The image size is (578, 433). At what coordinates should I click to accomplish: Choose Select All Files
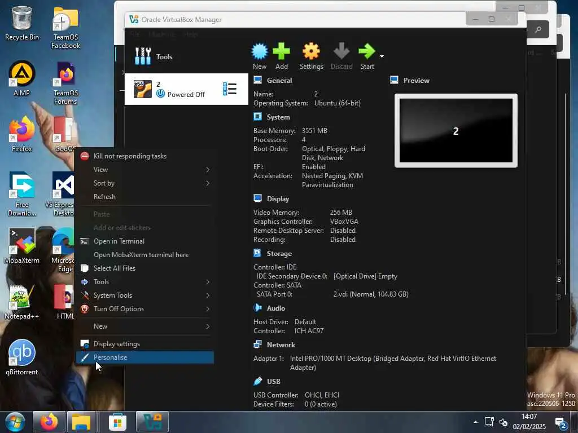tap(145, 268)
